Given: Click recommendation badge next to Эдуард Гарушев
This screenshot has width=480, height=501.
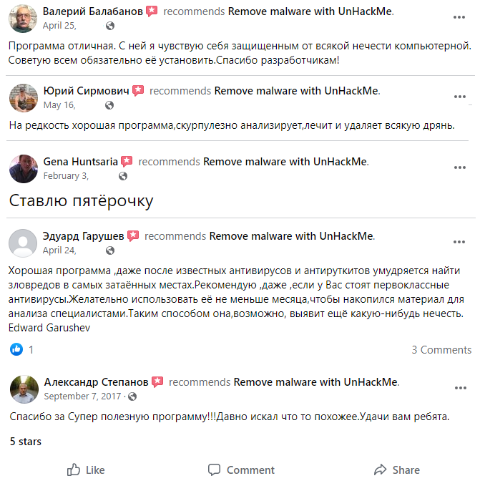Looking at the screenshot, I should point(133,235).
